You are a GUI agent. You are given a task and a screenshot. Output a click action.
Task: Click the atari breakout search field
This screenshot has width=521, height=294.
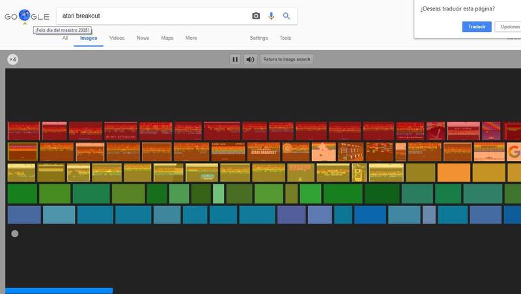point(150,16)
